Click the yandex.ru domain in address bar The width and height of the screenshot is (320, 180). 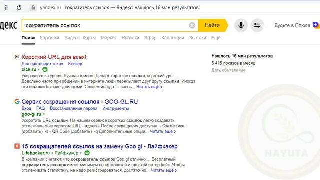tap(50, 8)
